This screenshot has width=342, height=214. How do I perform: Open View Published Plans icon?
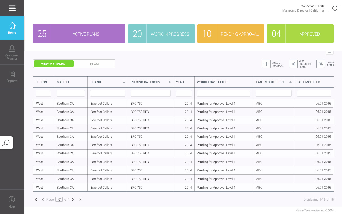point(293,64)
